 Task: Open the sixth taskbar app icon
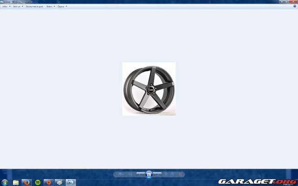click(x=60, y=183)
